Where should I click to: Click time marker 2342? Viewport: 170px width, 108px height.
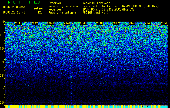[35, 23]
